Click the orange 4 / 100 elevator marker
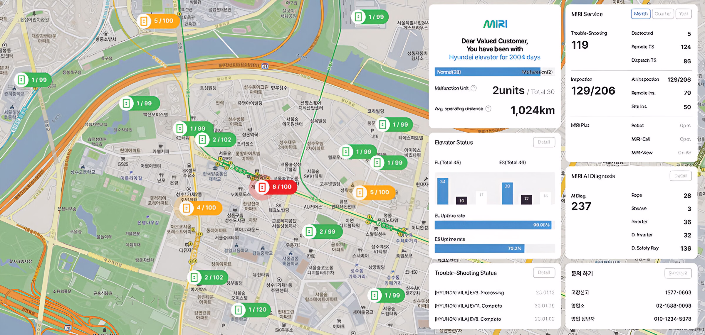Image resolution: width=705 pixels, height=335 pixels. 201,208
